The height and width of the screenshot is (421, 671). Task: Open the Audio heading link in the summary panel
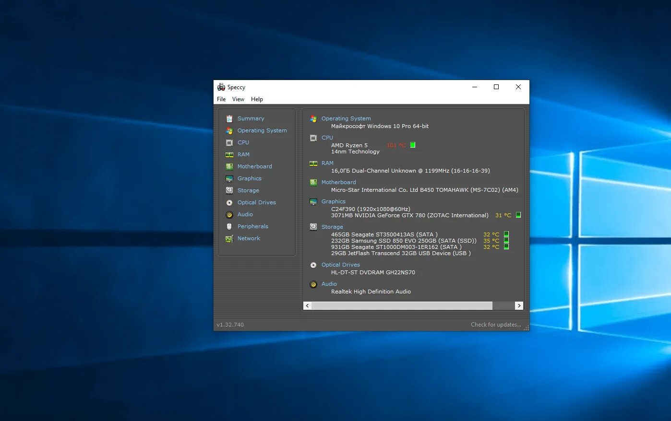click(x=329, y=284)
